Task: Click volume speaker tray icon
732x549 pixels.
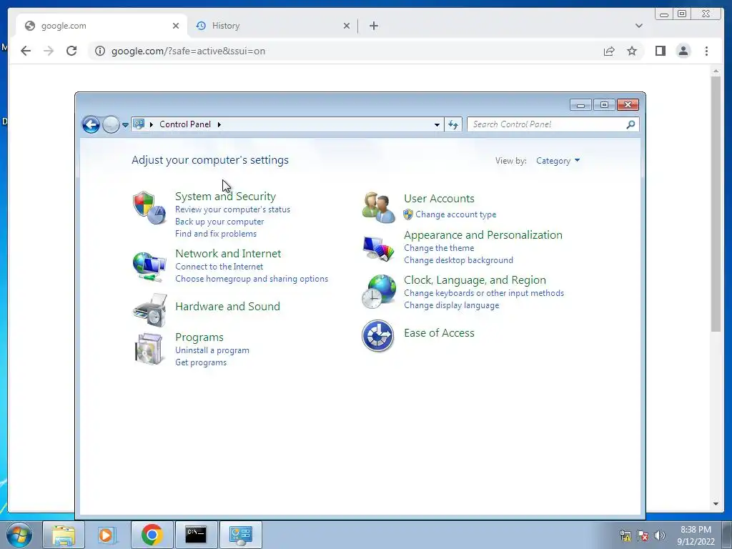Action: (x=660, y=535)
